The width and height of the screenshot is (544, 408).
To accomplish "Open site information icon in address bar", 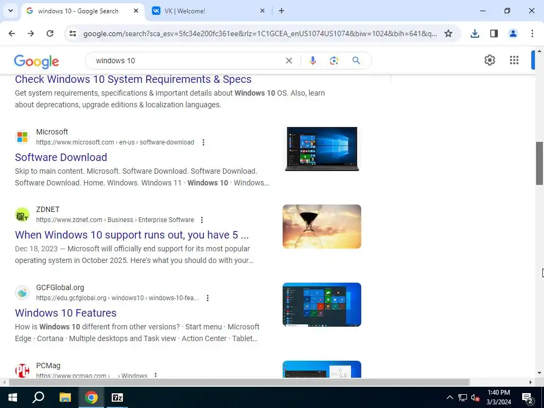I will coord(72,33).
